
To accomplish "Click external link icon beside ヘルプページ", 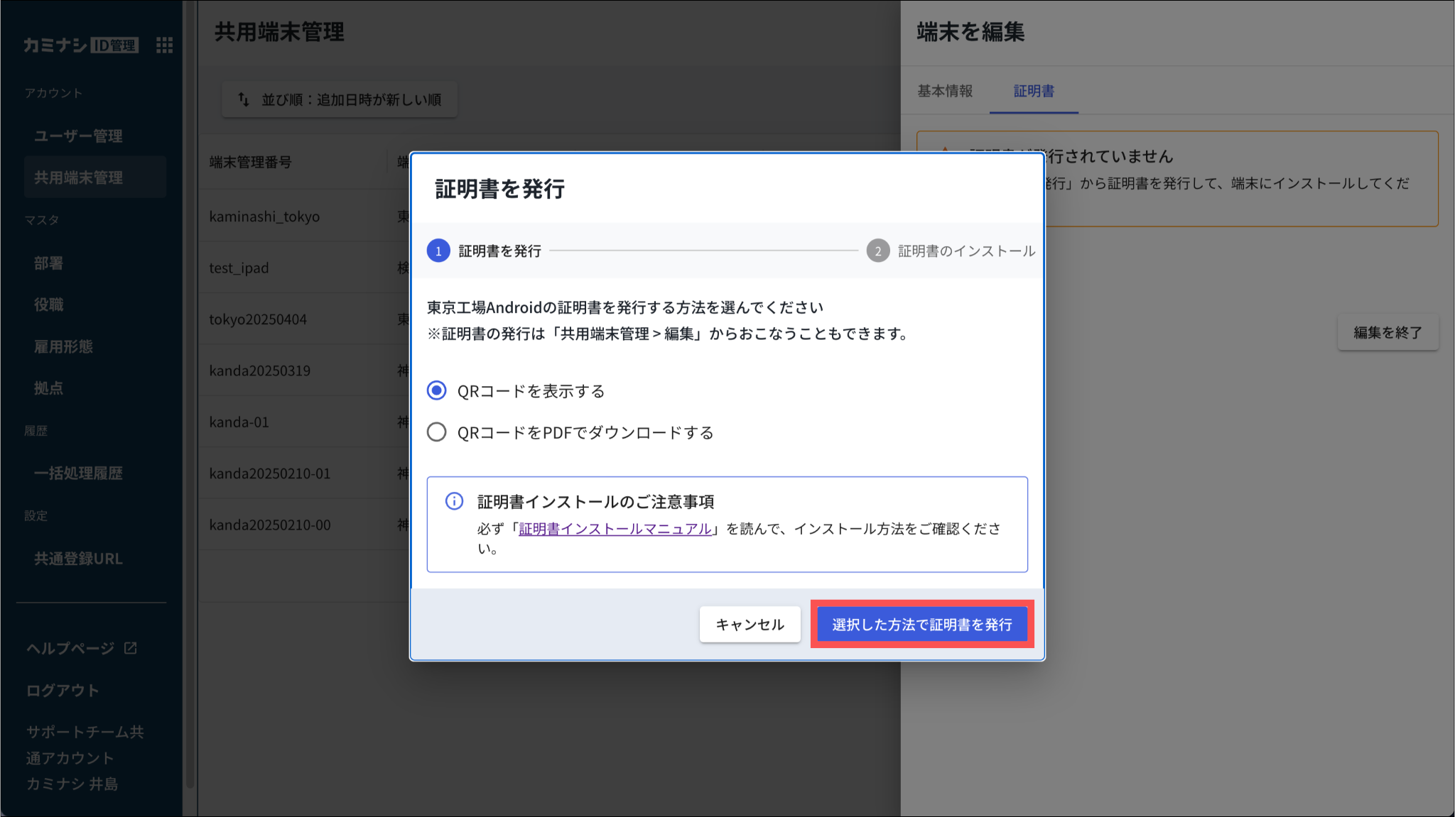I will 131,648.
